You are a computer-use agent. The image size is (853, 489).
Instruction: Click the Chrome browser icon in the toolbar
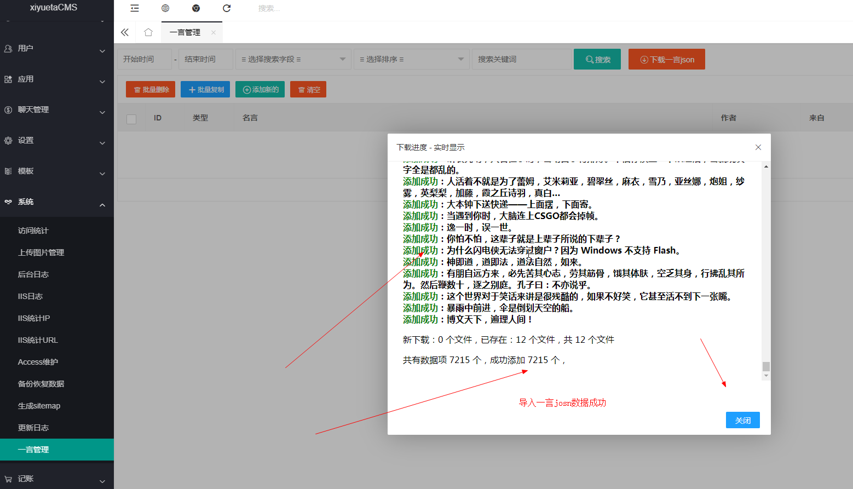coord(196,8)
